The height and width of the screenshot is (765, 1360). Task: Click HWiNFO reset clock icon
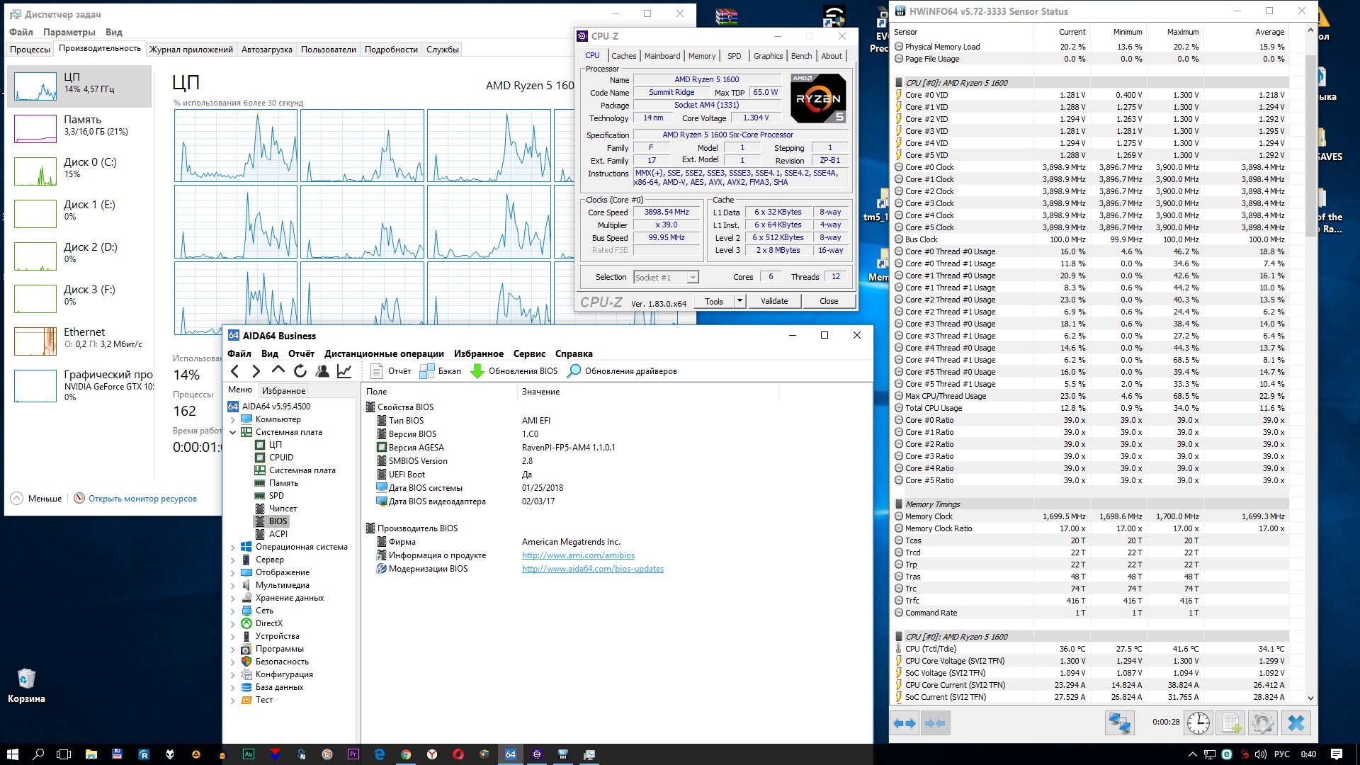(1198, 722)
